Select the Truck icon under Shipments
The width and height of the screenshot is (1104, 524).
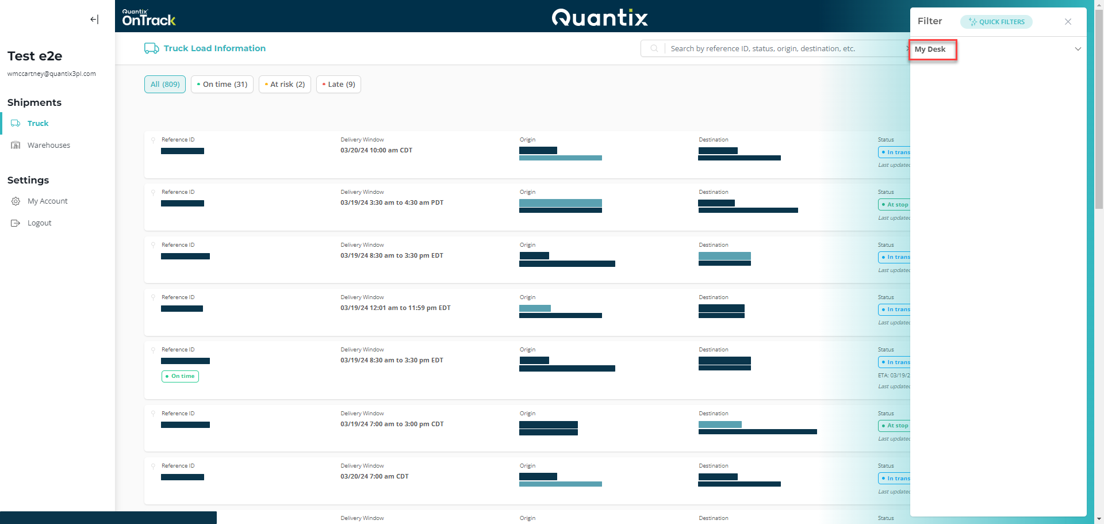tap(16, 123)
